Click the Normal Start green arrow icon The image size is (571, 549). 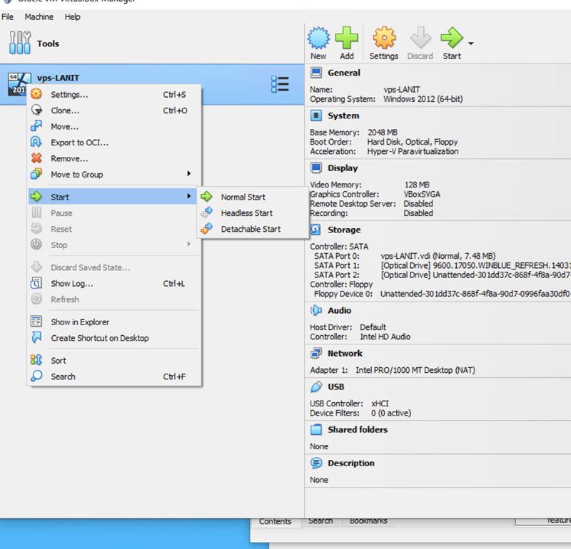click(x=206, y=197)
